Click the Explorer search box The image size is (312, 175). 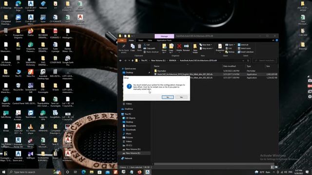tap(265, 60)
